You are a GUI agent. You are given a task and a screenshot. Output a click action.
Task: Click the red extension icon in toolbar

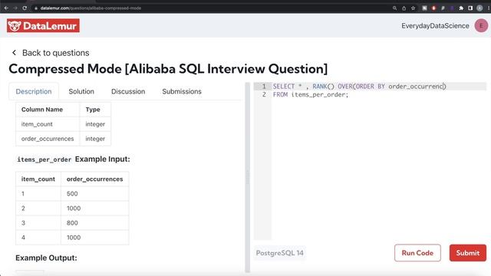click(433, 8)
